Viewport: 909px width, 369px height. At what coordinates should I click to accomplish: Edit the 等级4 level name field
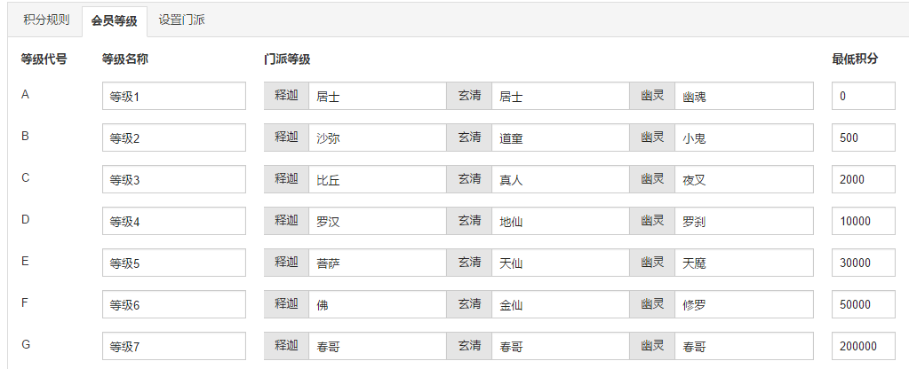pos(173,221)
